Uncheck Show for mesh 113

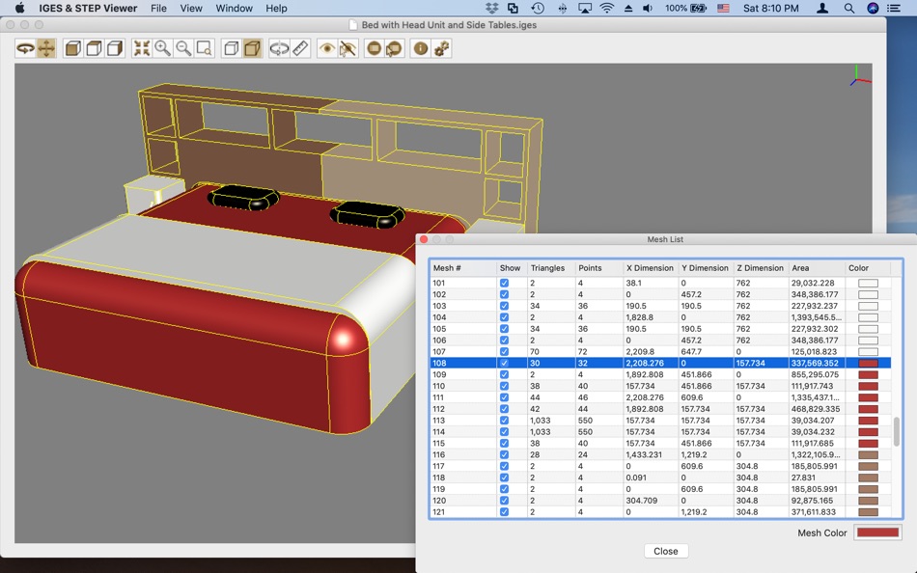[504, 421]
